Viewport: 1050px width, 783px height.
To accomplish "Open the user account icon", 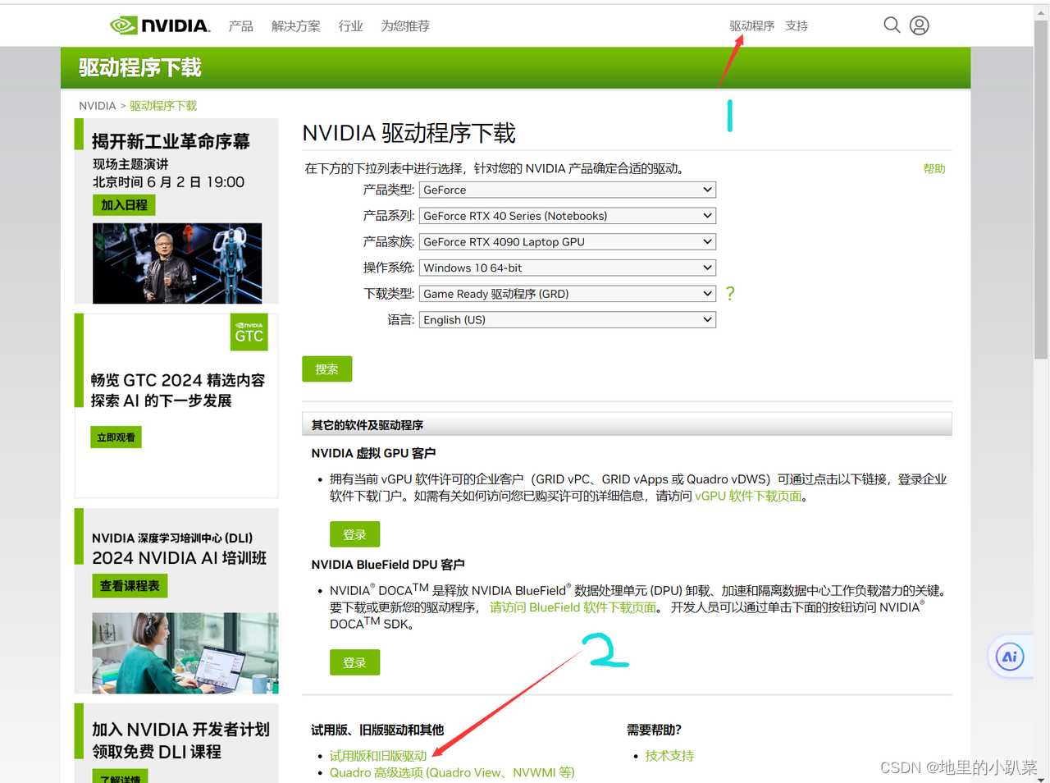I will click(920, 25).
